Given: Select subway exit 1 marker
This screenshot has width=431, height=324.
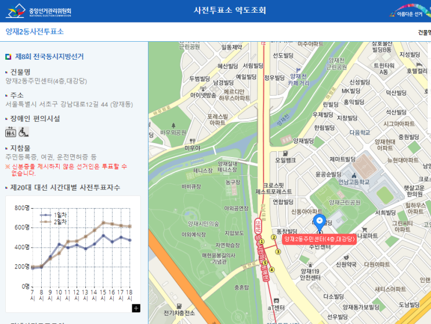Looking at the screenshot, I should pyautogui.click(x=262, y=242).
